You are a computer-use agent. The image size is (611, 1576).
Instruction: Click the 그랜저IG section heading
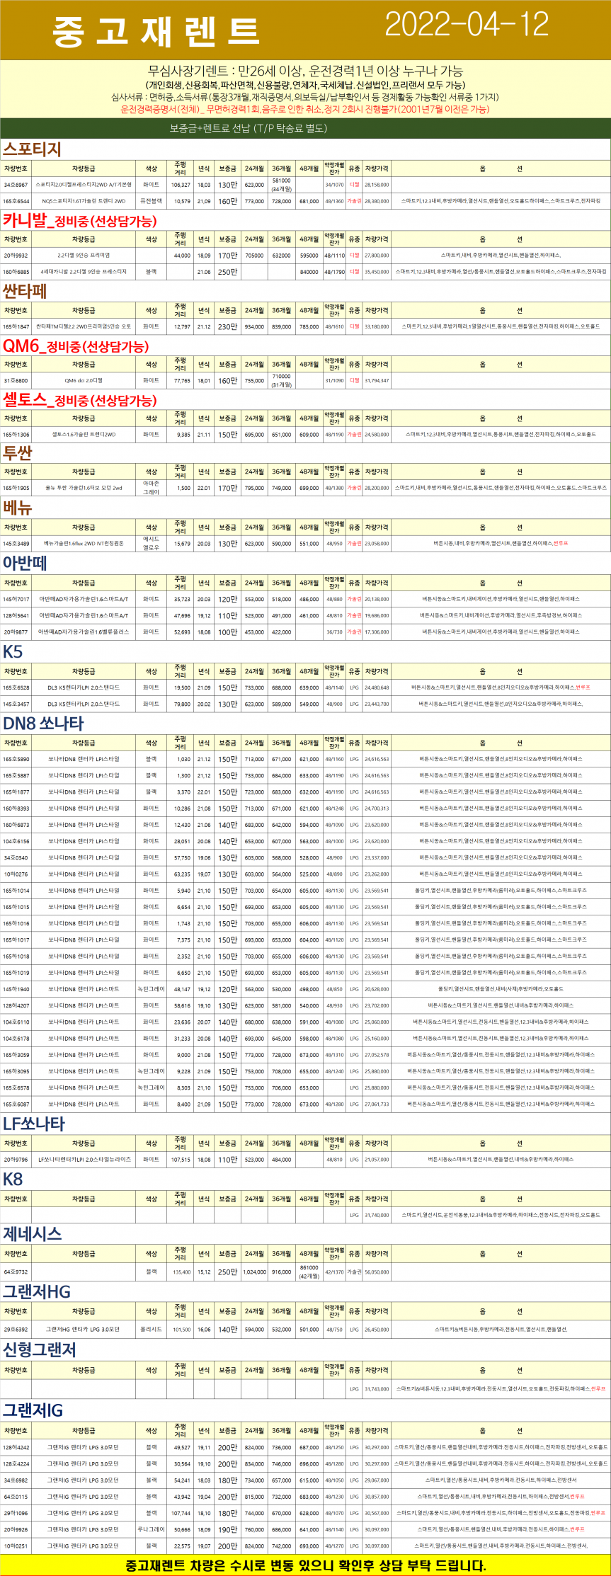tap(33, 1410)
